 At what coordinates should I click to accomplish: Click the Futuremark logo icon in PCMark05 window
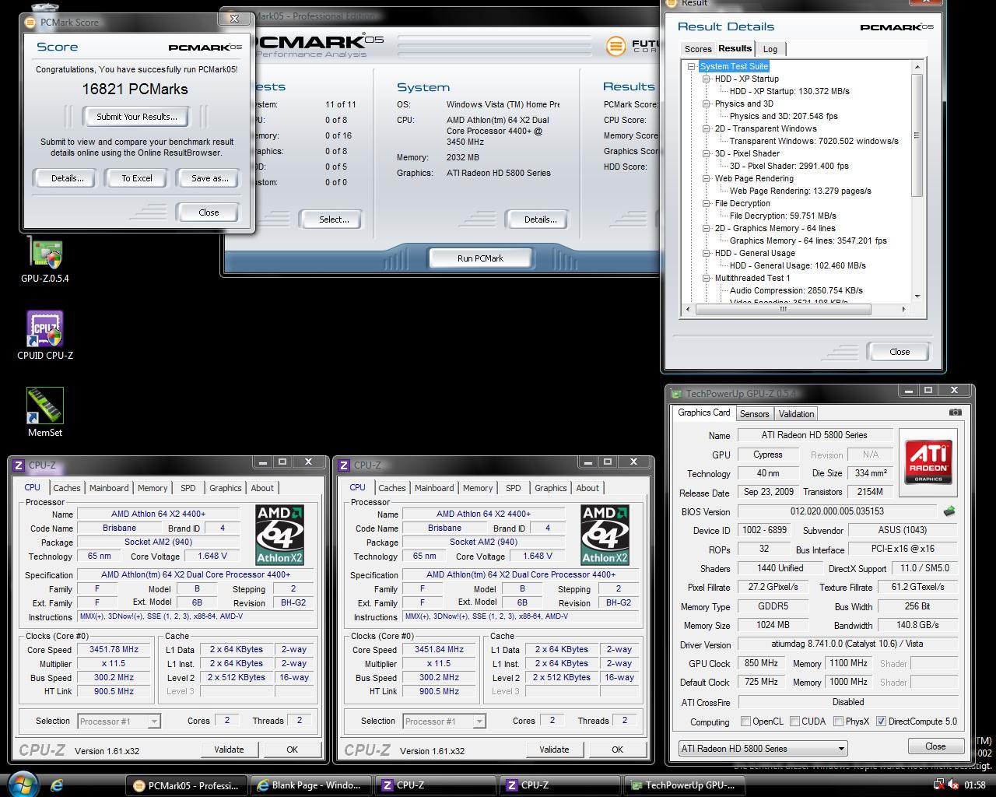(x=615, y=46)
